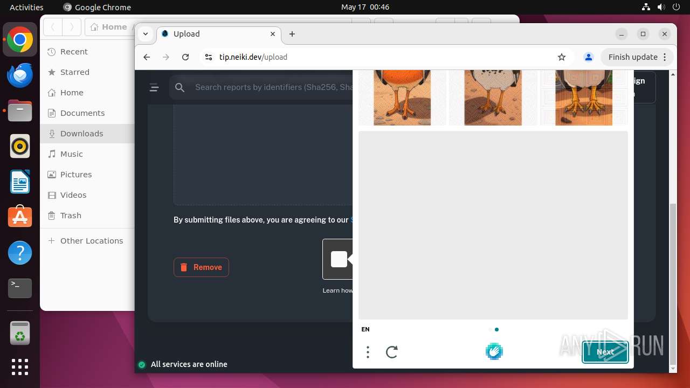Open the Help icon in the dock
Image resolution: width=690 pixels, height=388 pixels.
(x=20, y=253)
